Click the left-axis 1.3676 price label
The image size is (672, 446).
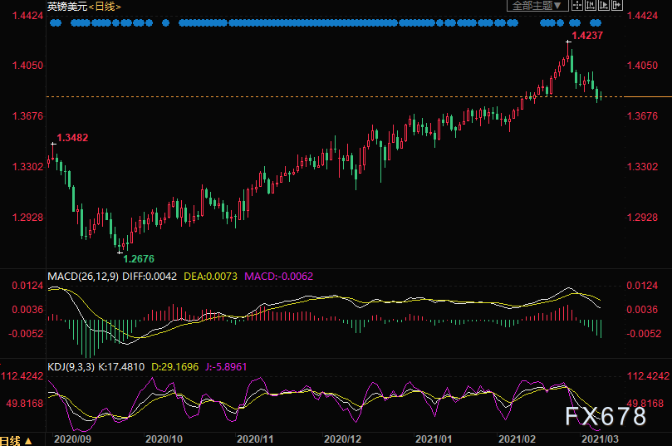(28, 116)
